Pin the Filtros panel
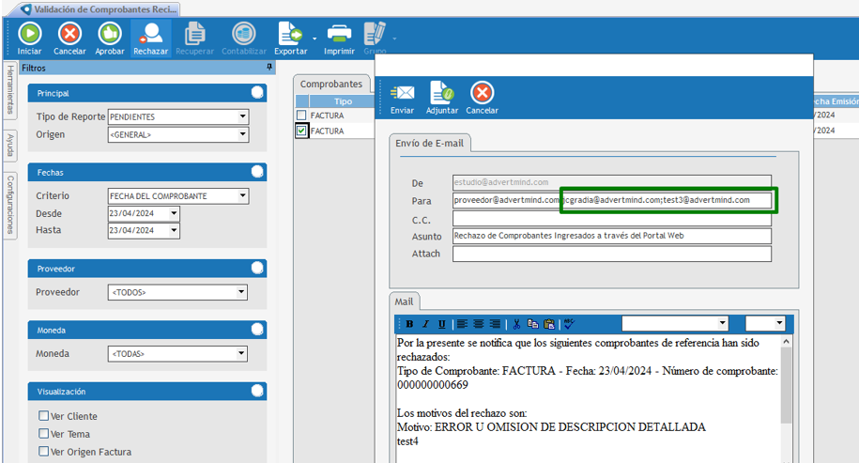The height and width of the screenshot is (463, 859). pyautogui.click(x=269, y=68)
